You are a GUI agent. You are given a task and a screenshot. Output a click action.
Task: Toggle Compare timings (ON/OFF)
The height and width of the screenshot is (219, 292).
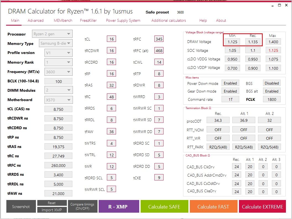pyautogui.click(x=83, y=206)
